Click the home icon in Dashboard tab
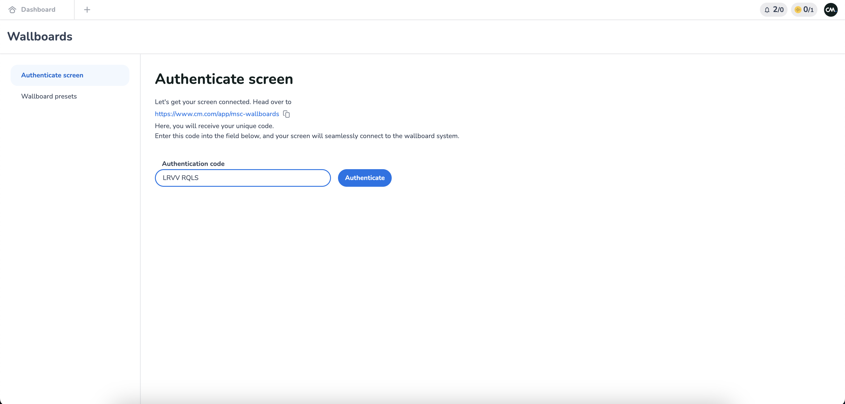Screen dimensions: 845x404 coord(12,9)
